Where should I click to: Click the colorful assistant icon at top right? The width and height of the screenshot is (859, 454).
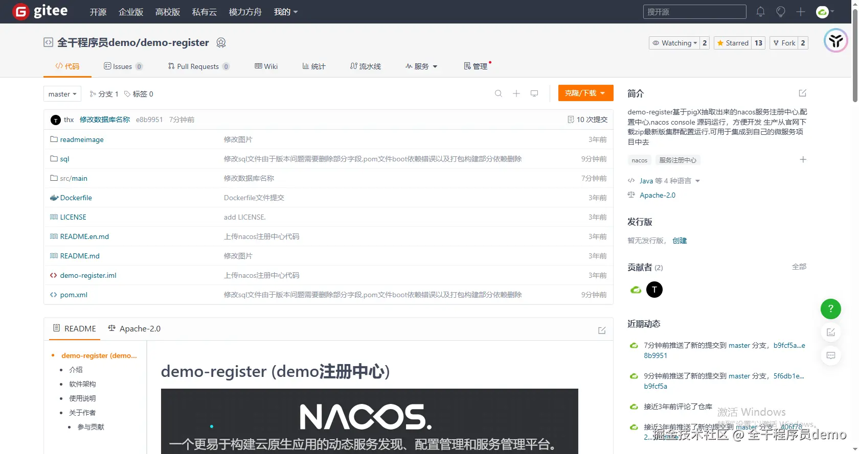pyautogui.click(x=836, y=40)
